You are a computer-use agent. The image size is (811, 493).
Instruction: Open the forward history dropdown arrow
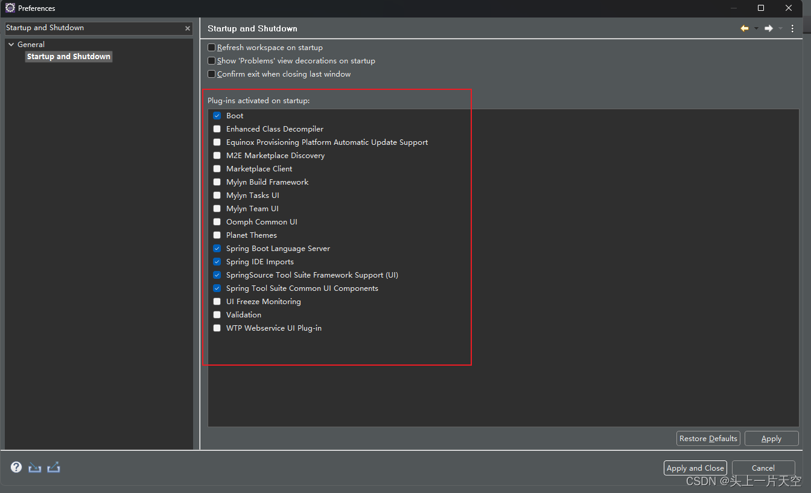780,28
